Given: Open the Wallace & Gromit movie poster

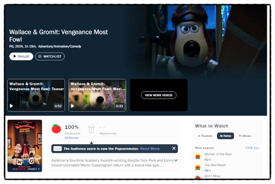Looking at the screenshot, I should coord(25,146).
